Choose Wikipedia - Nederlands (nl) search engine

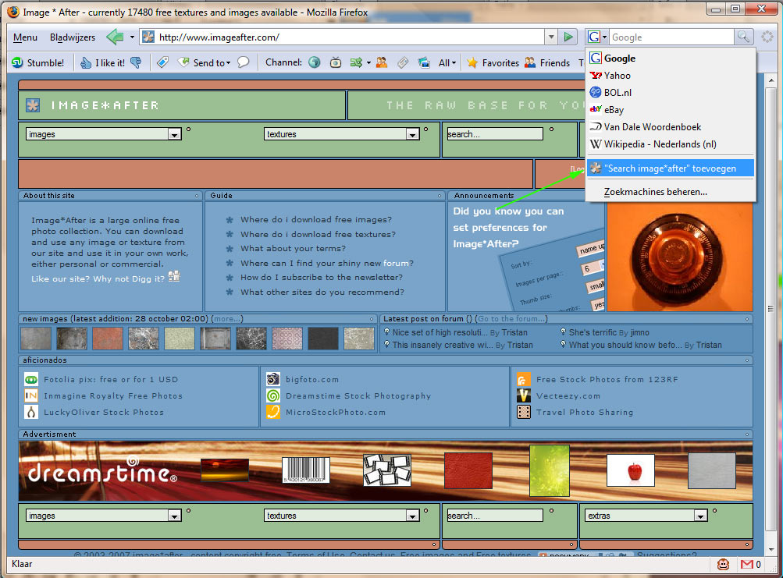coord(671,144)
